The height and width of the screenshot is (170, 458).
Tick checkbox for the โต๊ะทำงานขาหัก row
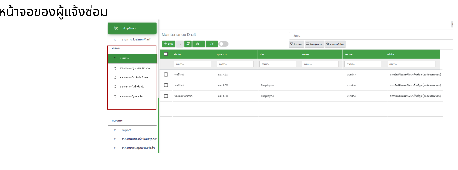tap(166, 96)
